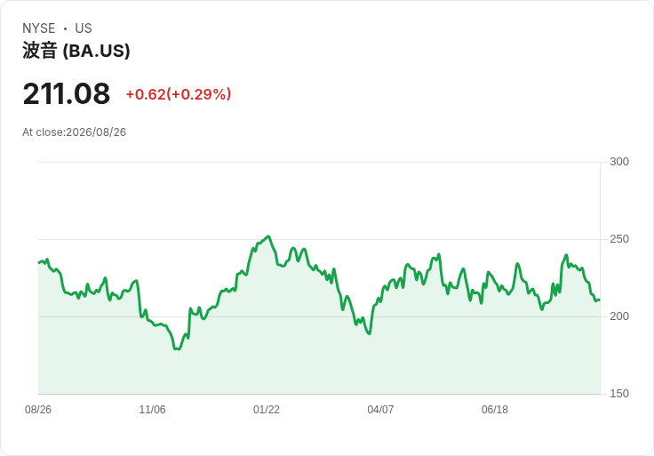Click the current price 211.08

click(x=67, y=93)
